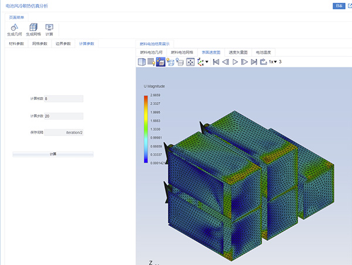
Task: Jump to first animation frame
Action: [x=216, y=62]
